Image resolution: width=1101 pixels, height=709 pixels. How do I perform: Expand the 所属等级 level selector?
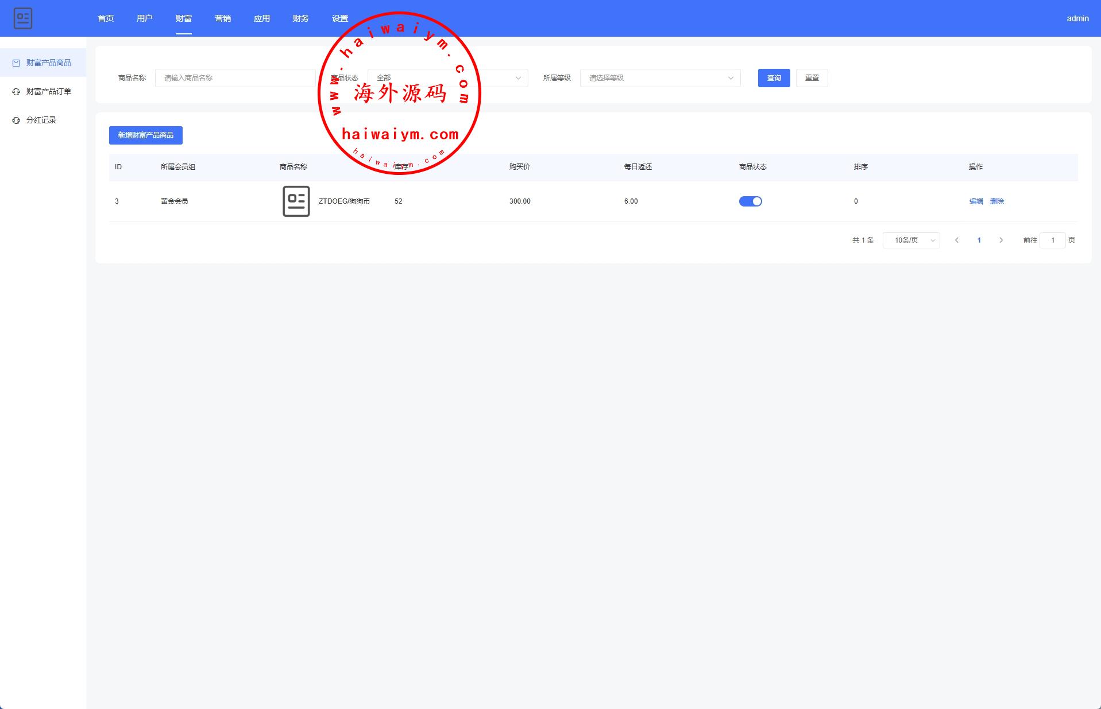point(660,78)
